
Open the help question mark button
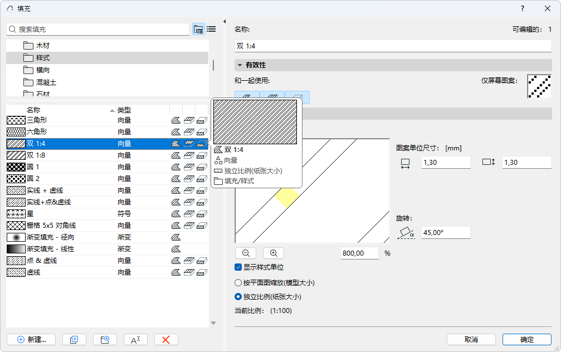523,8
